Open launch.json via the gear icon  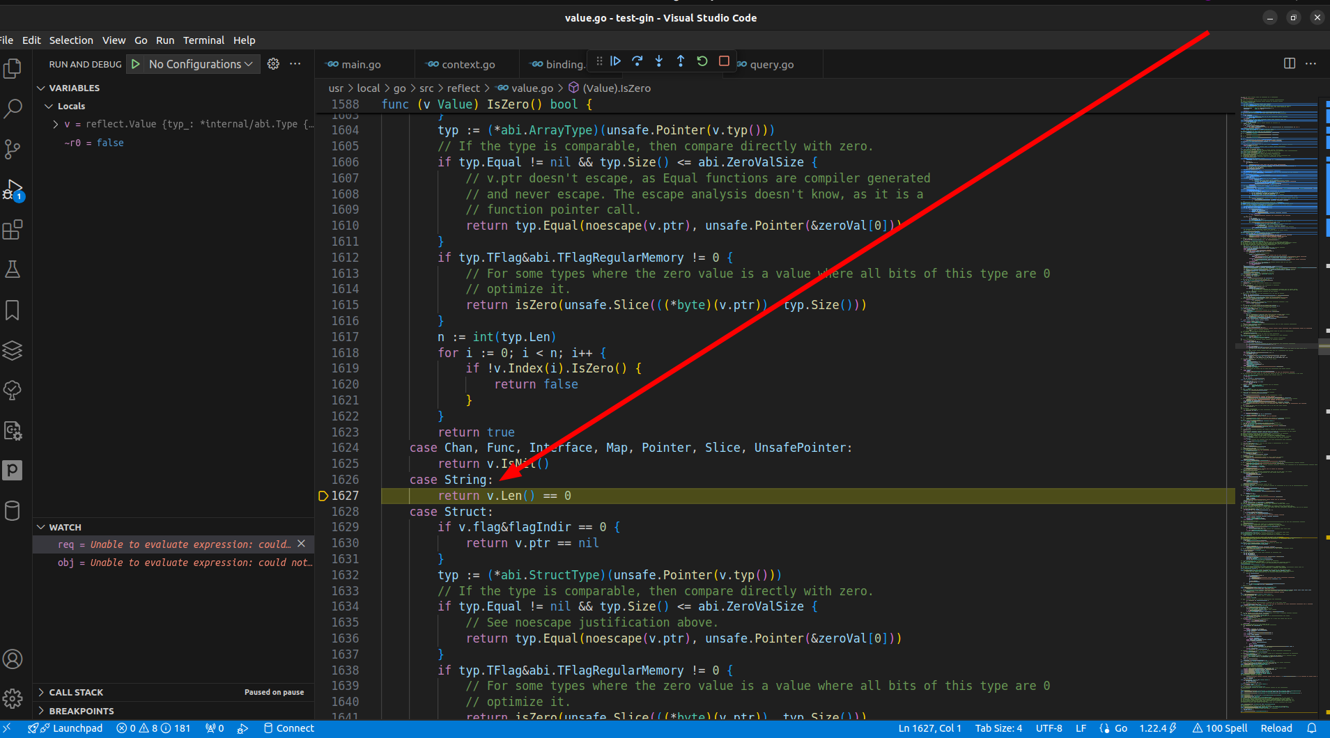[273, 64]
